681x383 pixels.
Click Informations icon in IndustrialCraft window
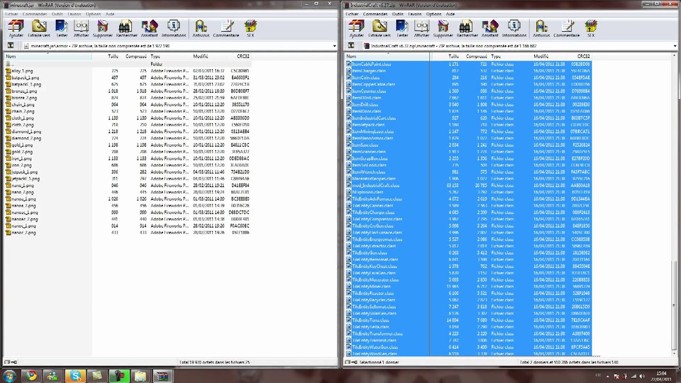(x=514, y=28)
